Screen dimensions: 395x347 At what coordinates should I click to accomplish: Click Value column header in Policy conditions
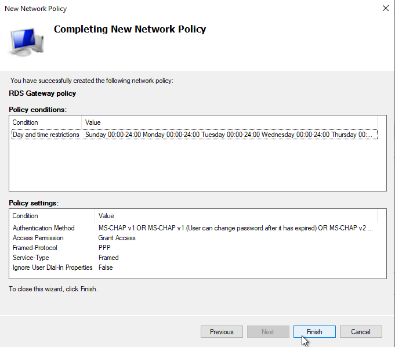point(93,122)
